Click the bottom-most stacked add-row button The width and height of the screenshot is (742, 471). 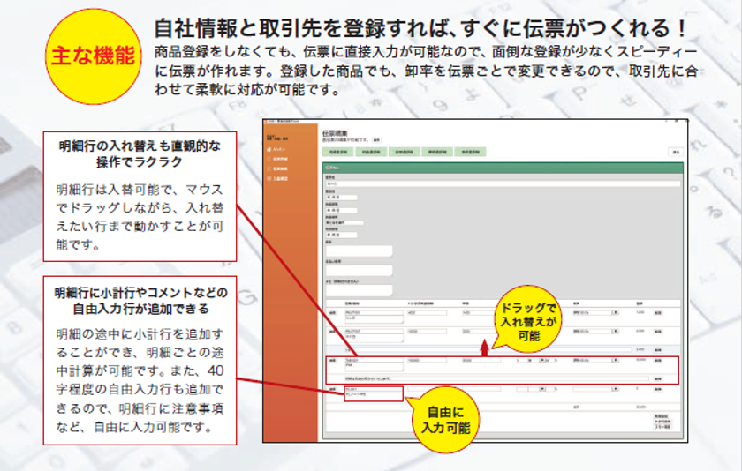(662, 427)
